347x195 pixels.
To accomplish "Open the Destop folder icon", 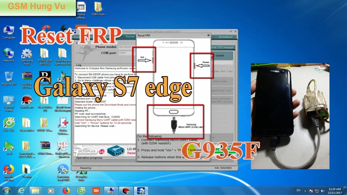I will click(x=27, y=171).
